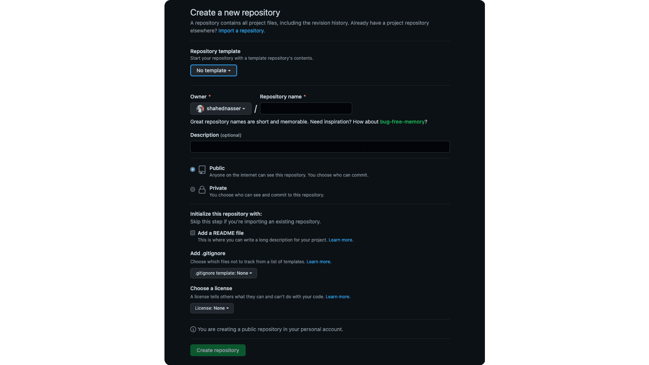Select the Public radio button
This screenshot has width=649, height=365.
tap(192, 169)
